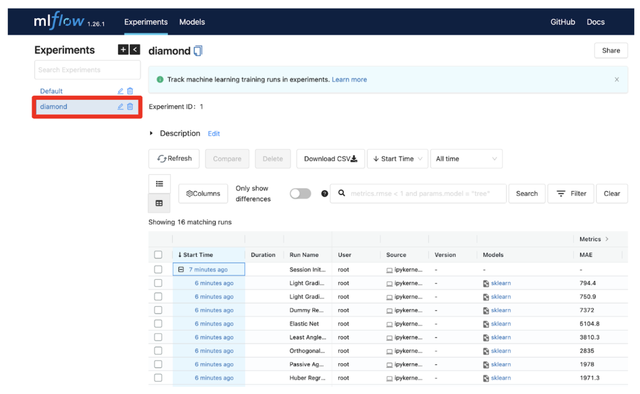Image resolution: width=640 pixels, height=394 pixels.
Task: Click the Duration column header
Action: click(x=263, y=255)
